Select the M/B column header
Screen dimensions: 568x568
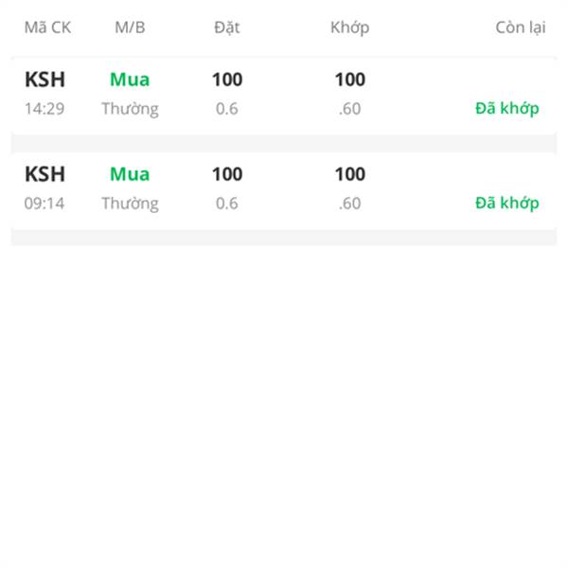point(130,27)
